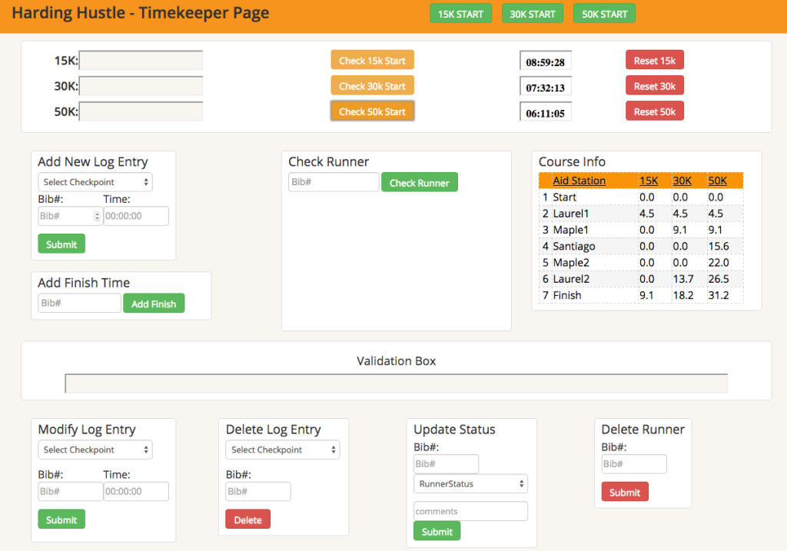Click the Add Finish button
Viewport: 787px width, 551px height.
point(154,304)
